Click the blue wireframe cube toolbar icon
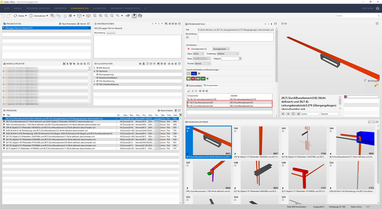 coord(65,16)
